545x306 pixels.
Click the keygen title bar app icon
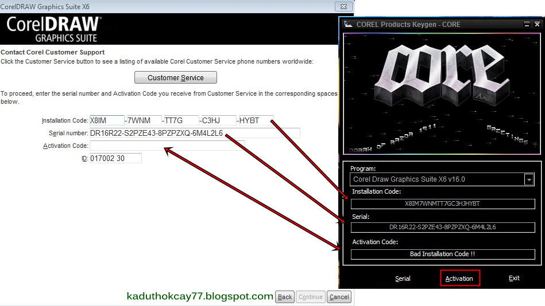click(348, 24)
